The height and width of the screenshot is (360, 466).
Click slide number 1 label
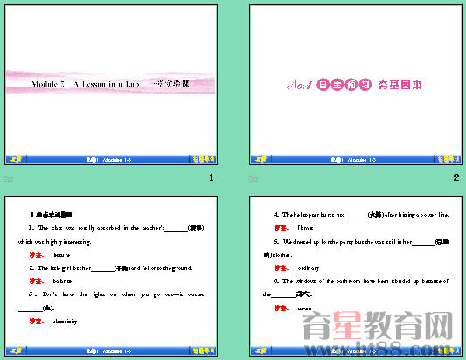pos(212,177)
